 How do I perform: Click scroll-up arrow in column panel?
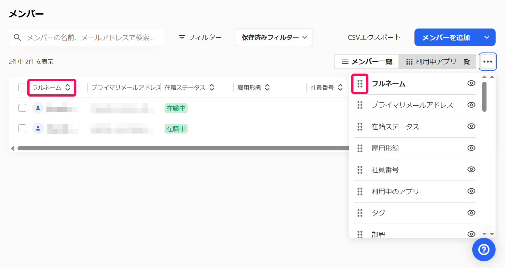484,77
